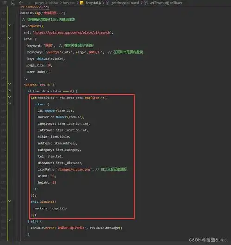Select getHospitalLoacal breadcrumb item
Image resolution: width=231 pixels, height=245 pixels.
click(125, 3)
